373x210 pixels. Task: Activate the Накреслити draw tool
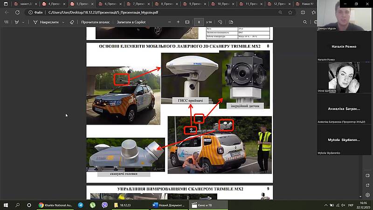tap(46, 22)
